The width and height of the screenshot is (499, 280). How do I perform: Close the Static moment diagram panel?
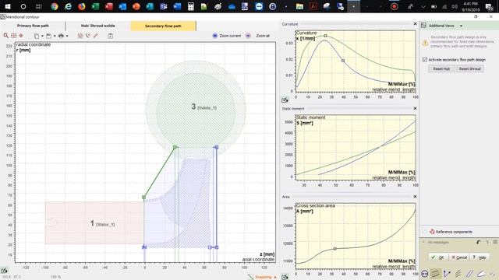[415, 108]
